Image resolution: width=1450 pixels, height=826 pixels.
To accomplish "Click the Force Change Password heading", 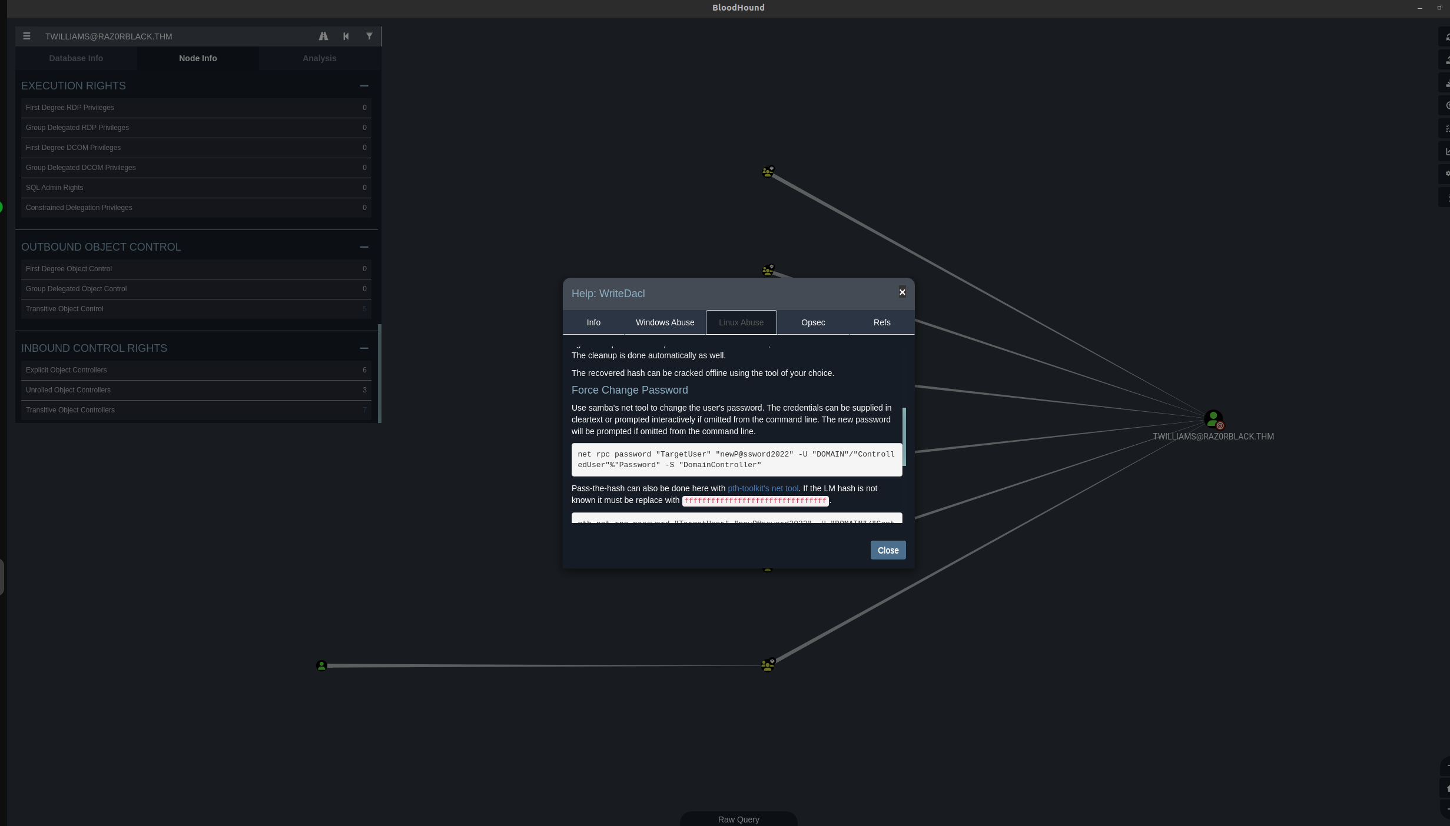I will coord(629,390).
